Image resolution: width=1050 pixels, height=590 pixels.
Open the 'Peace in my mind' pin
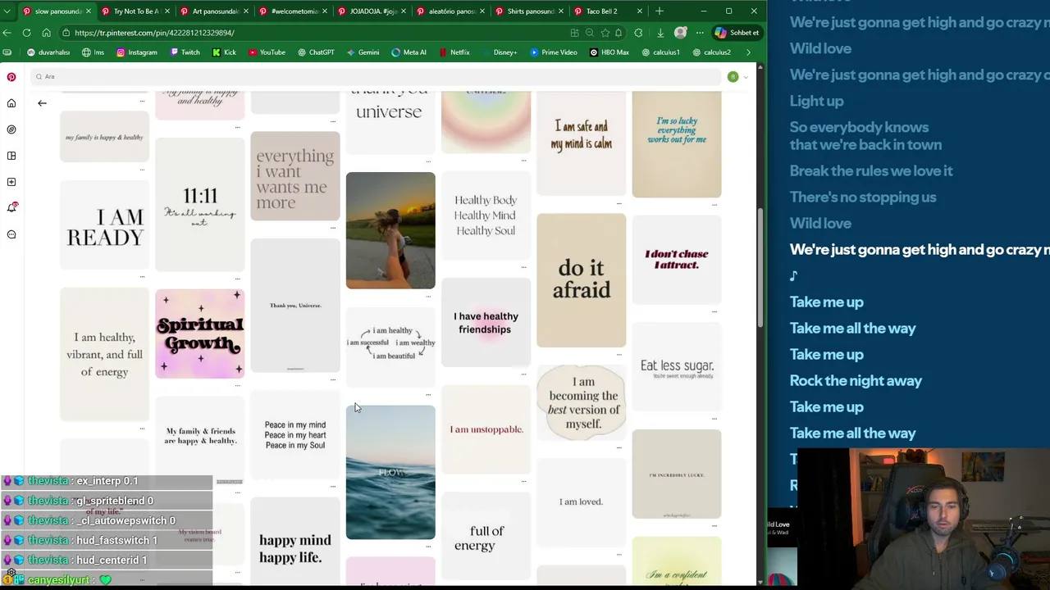[x=294, y=434]
